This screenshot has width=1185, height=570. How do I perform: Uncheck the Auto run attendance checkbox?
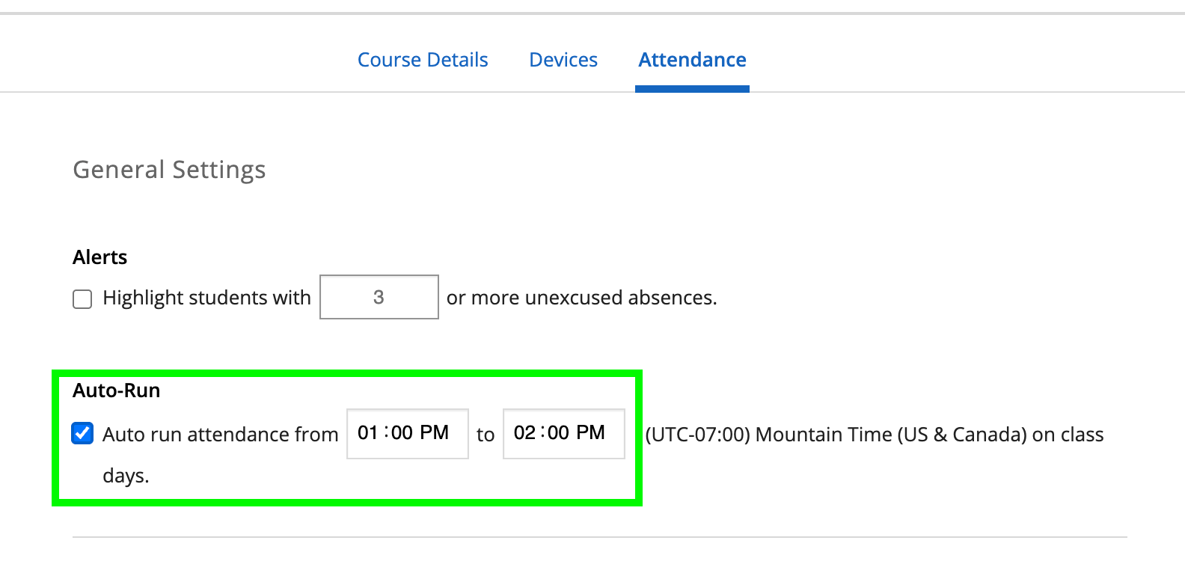pyautogui.click(x=82, y=434)
